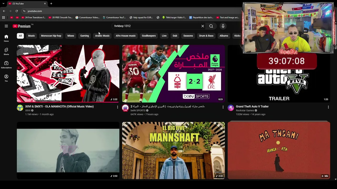This screenshot has width=337, height=189.
Task: Click the Rockstar Games channel avatar
Action: [x=231, y=108]
